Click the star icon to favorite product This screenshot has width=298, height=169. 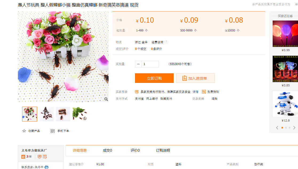click(x=24, y=131)
